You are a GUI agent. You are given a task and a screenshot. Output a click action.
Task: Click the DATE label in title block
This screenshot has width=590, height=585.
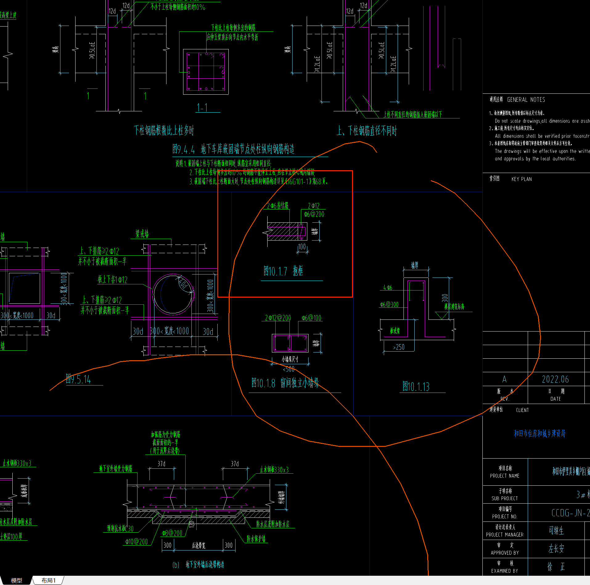[555, 399]
